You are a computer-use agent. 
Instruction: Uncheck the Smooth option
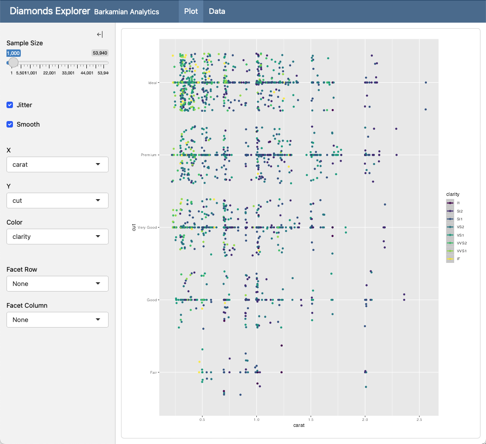coord(10,124)
